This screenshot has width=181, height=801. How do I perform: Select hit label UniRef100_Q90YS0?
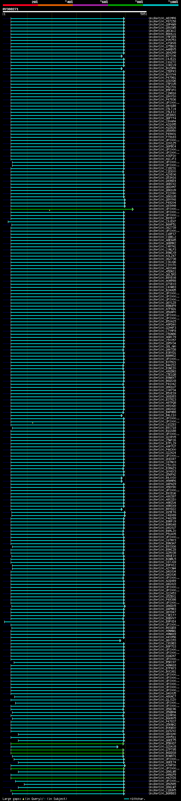[162, 96]
